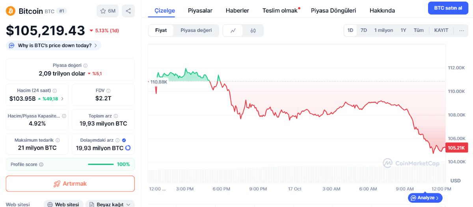
Task: Open the Teslim olmak tab
Action: (280, 11)
